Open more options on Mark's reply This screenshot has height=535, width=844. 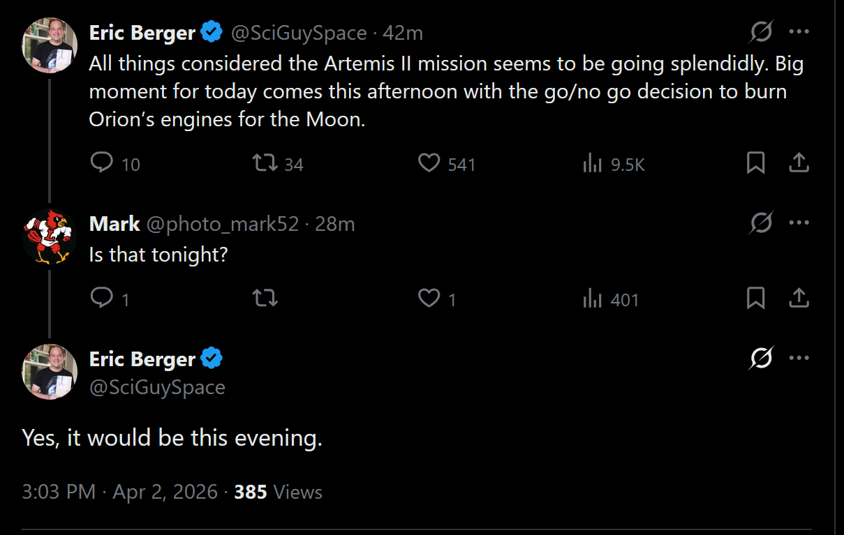click(x=799, y=223)
